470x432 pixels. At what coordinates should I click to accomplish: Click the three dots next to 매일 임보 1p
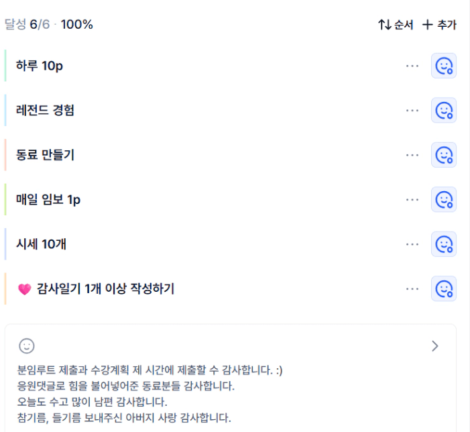point(412,199)
